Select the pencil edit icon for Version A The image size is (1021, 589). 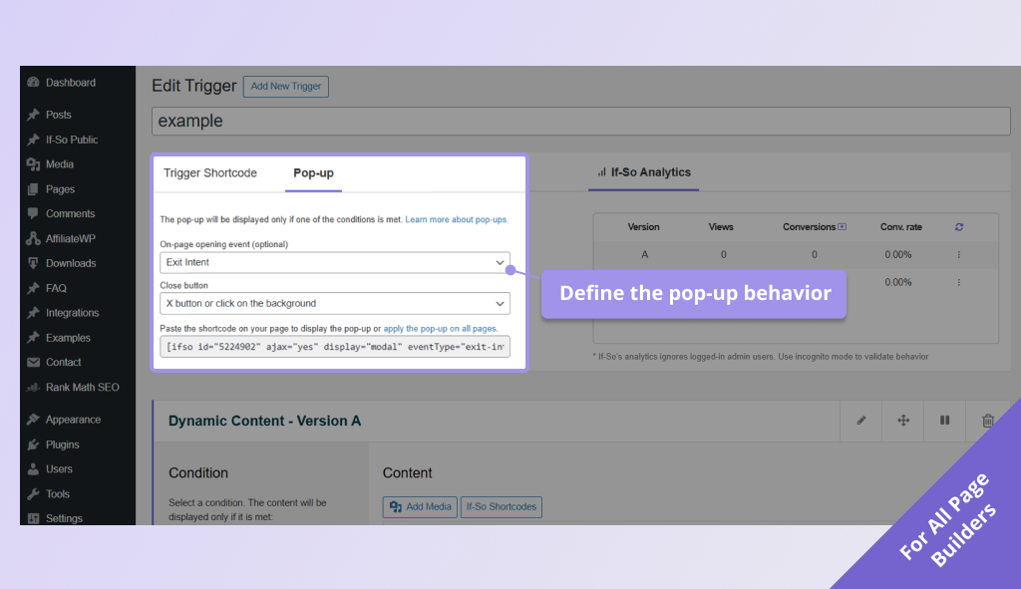point(860,420)
